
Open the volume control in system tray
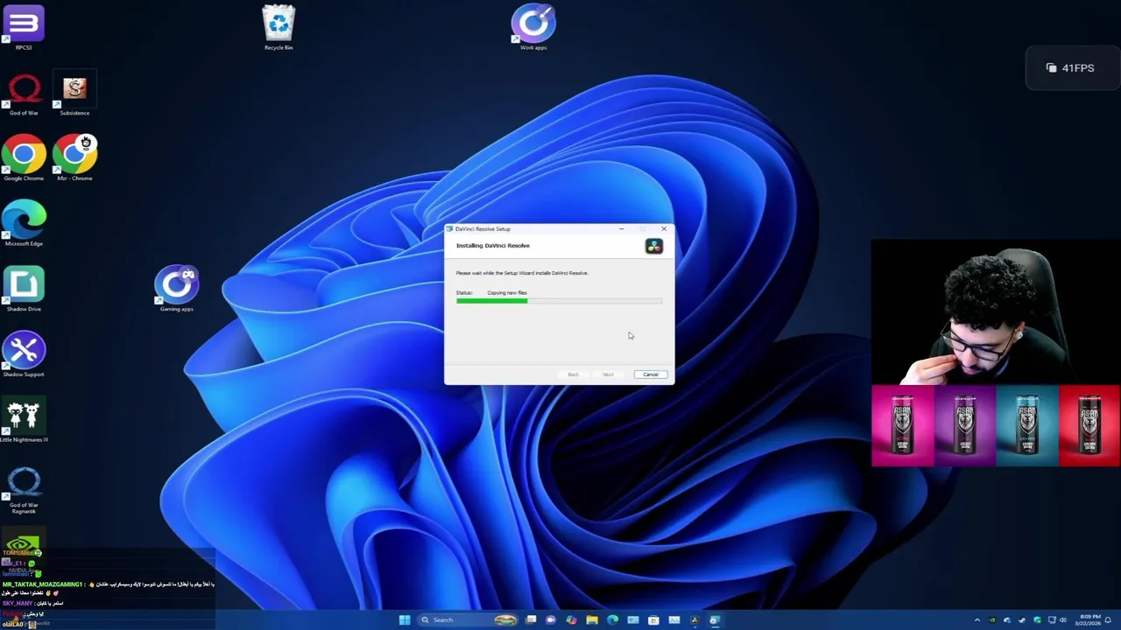tap(1062, 620)
